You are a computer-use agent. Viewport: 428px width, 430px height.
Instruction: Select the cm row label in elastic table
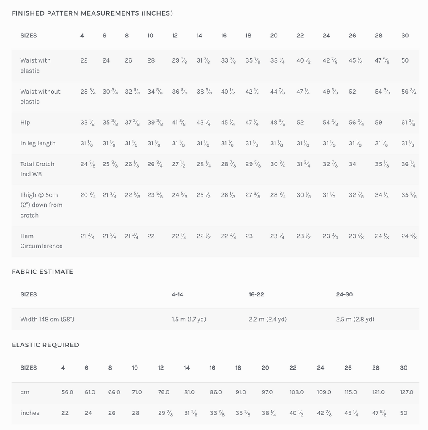25,392
